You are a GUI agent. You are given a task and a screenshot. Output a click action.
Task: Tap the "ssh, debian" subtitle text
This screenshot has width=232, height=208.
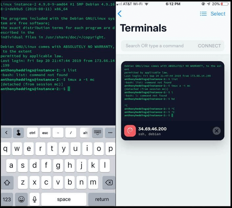(x=150, y=134)
